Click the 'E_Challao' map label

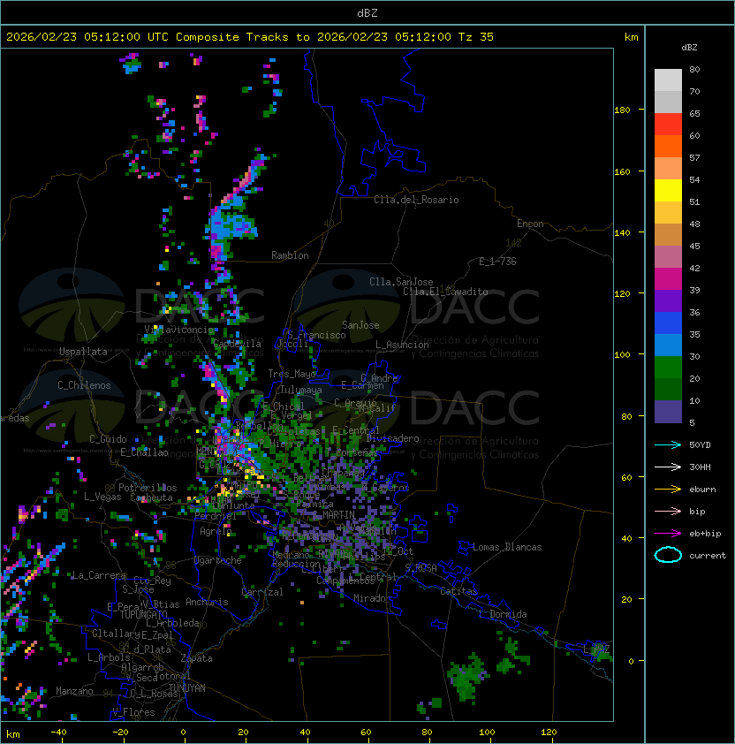tap(144, 452)
